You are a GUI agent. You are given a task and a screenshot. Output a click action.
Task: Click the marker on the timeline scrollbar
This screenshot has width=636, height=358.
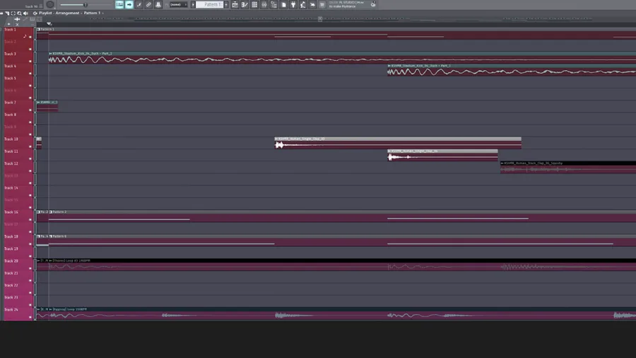320,18
